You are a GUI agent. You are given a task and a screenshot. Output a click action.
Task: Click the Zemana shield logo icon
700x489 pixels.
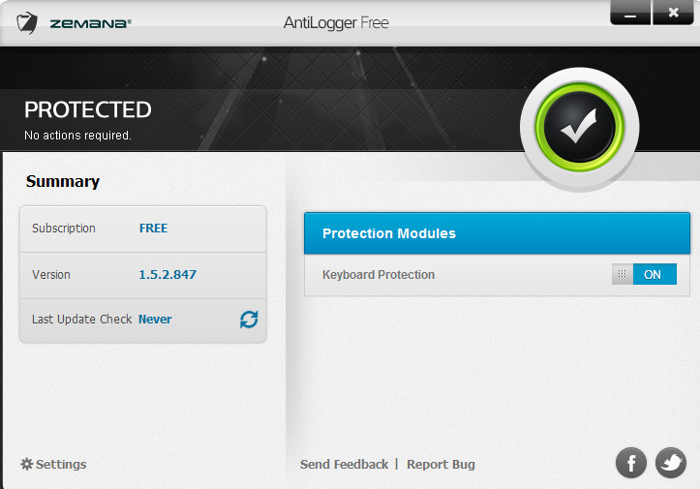pos(27,23)
